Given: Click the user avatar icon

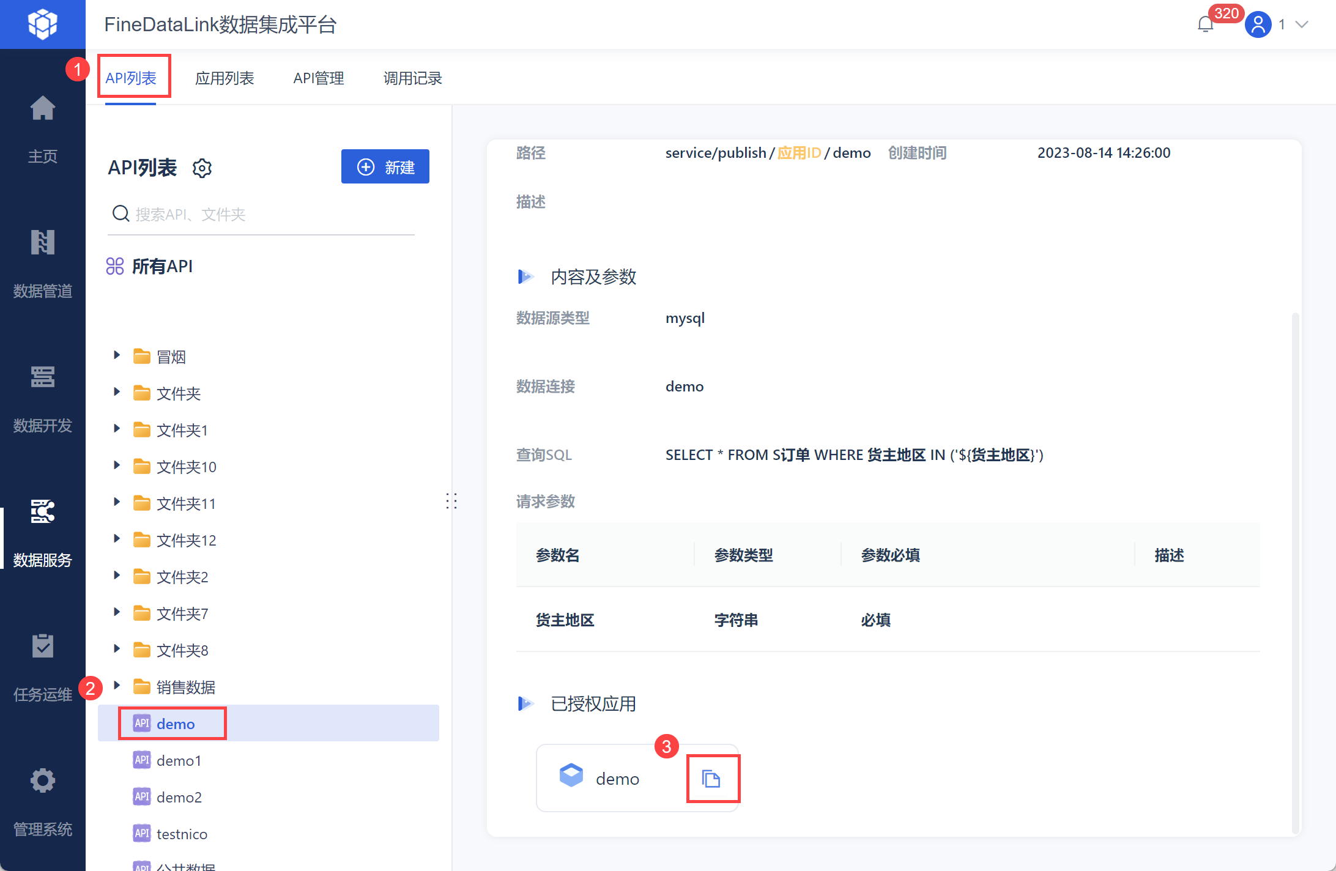Looking at the screenshot, I should click(1258, 24).
